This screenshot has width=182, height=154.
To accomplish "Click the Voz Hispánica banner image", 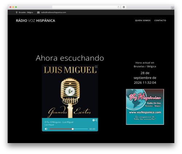I will point(145,107).
